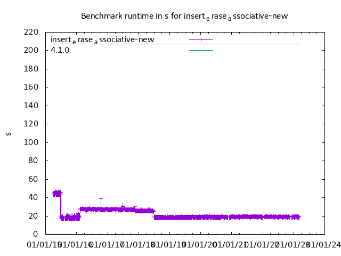Image resolution: width=341 pixels, height=256 pixels.
Task: Pick the 60 y-axis tick label
Action: point(33,179)
